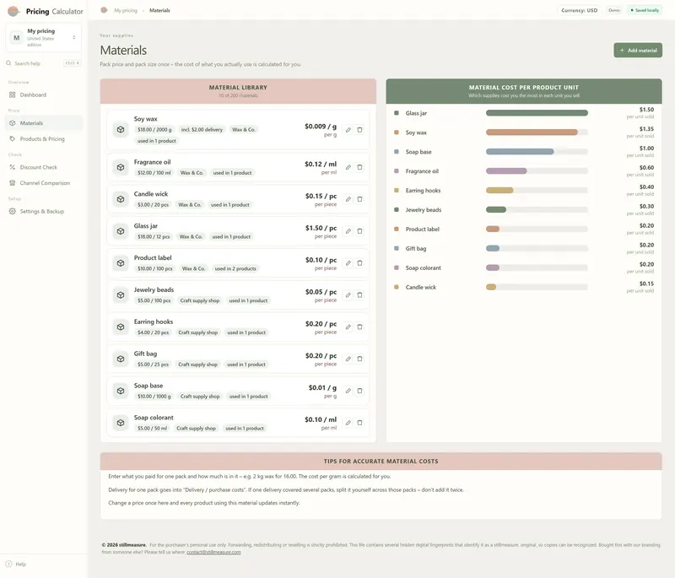Click the '$5.00 / 50 ml' tag
The width and height of the screenshot is (675, 578).
(x=152, y=429)
